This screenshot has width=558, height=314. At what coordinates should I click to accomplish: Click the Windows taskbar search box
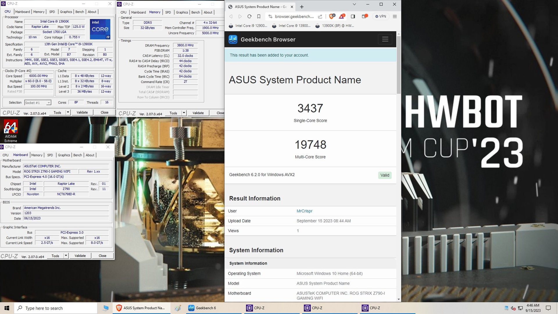point(55,308)
